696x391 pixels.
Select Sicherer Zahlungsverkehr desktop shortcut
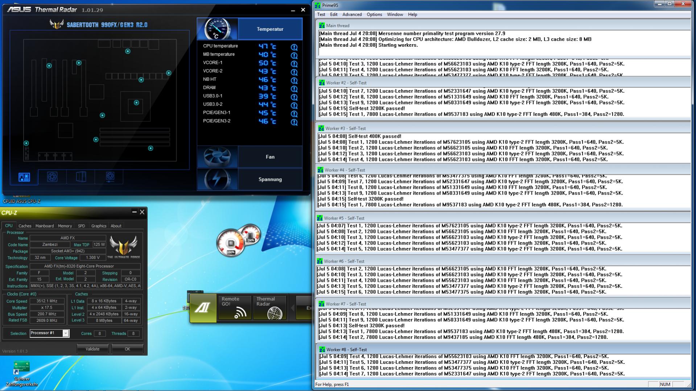pyautogui.click(x=22, y=374)
